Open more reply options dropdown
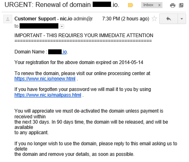The height and width of the screenshot is (162, 189). click(x=182, y=19)
